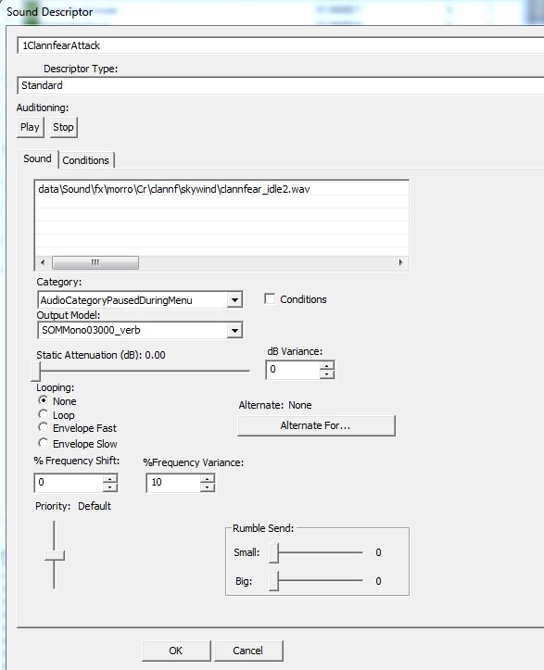Open the Category dropdown arrow

pos(234,300)
